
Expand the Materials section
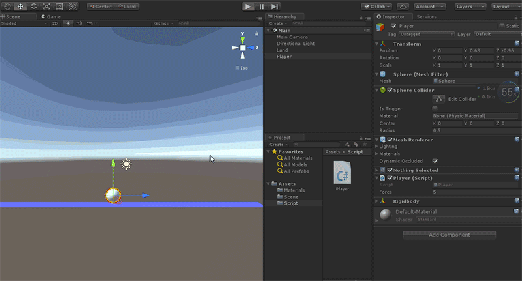click(377, 154)
